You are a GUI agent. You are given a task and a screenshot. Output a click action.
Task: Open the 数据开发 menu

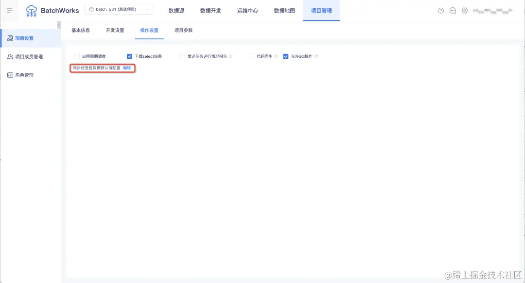210,11
